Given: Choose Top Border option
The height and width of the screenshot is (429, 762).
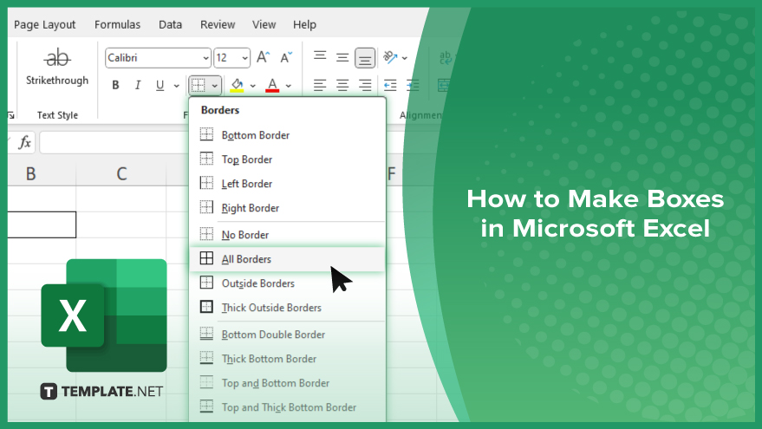Looking at the screenshot, I should click(x=287, y=159).
